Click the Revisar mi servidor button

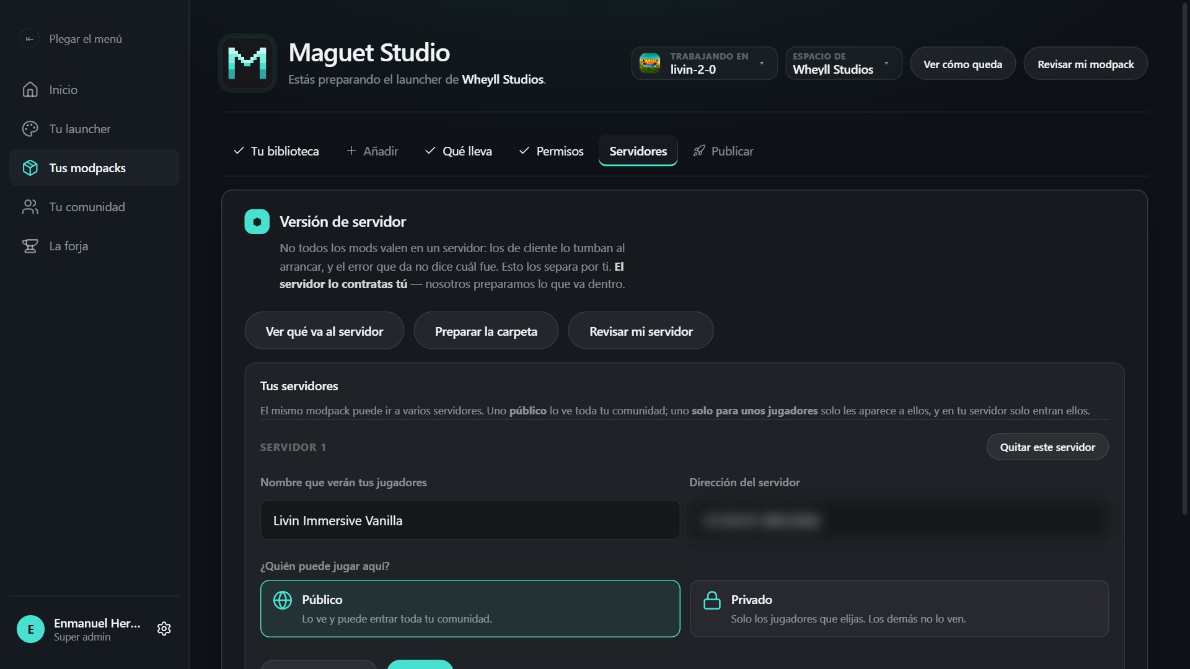[x=641, y=331]
